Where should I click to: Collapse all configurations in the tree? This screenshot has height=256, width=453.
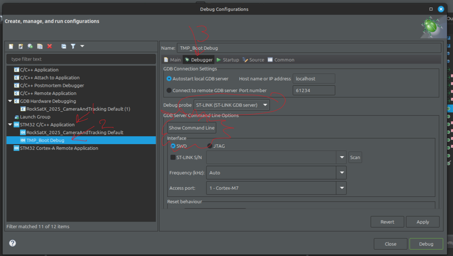pyautogui.click(x=63, y=46)
